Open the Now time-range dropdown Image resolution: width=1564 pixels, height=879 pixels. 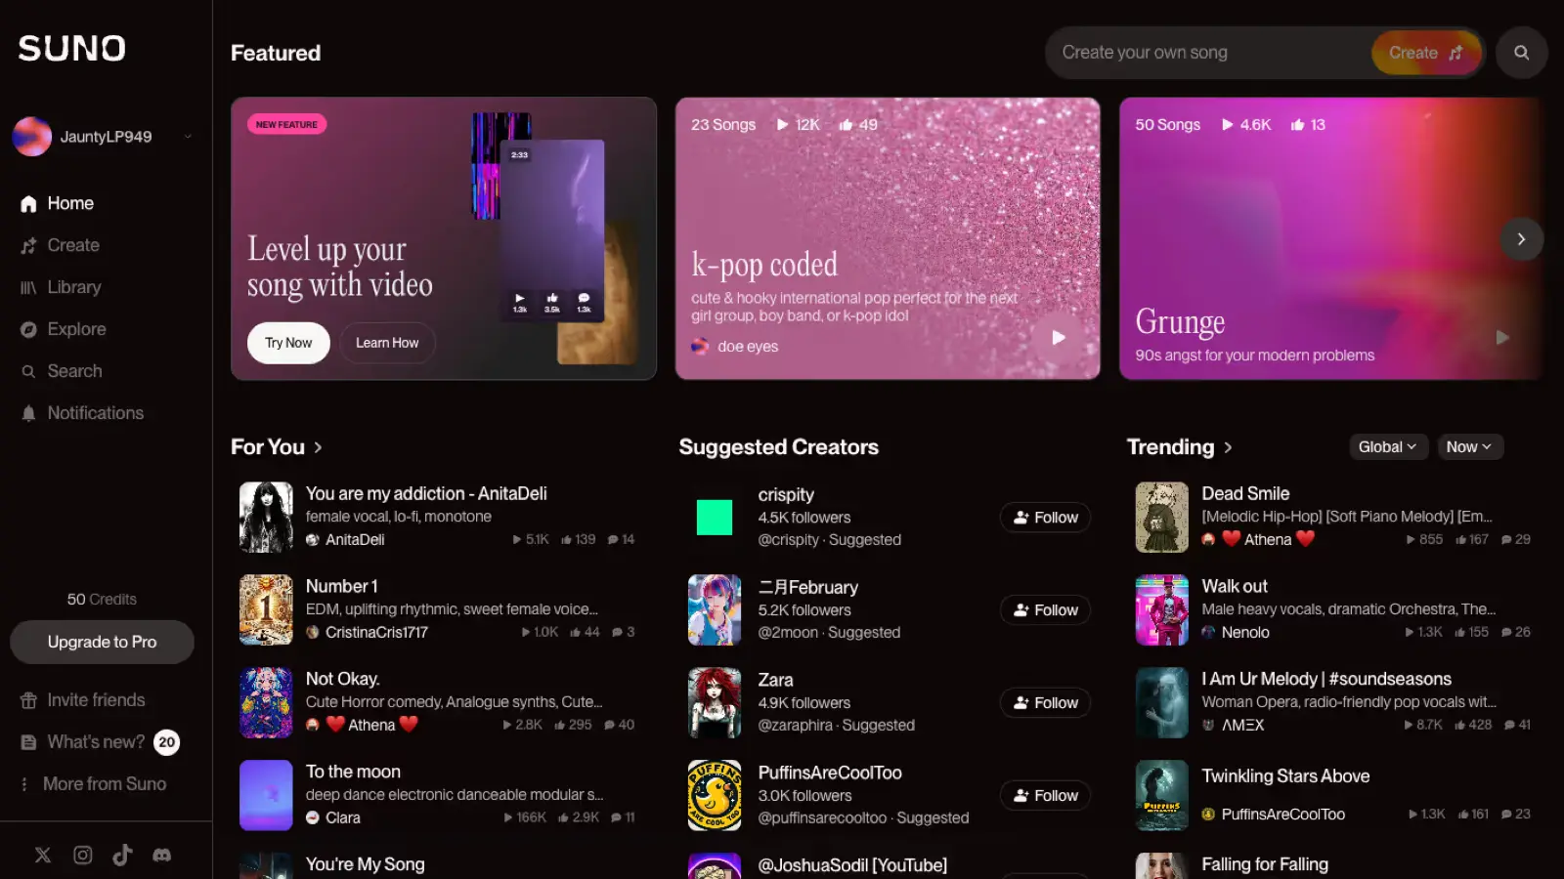1469,446
